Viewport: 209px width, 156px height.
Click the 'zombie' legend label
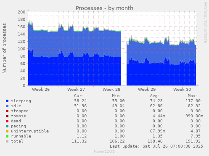19,116
